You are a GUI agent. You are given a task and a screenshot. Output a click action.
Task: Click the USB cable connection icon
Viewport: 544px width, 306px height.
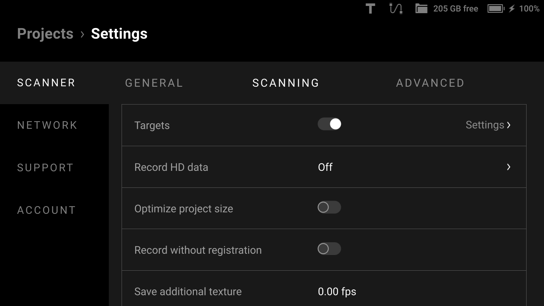tap(396, 8)
